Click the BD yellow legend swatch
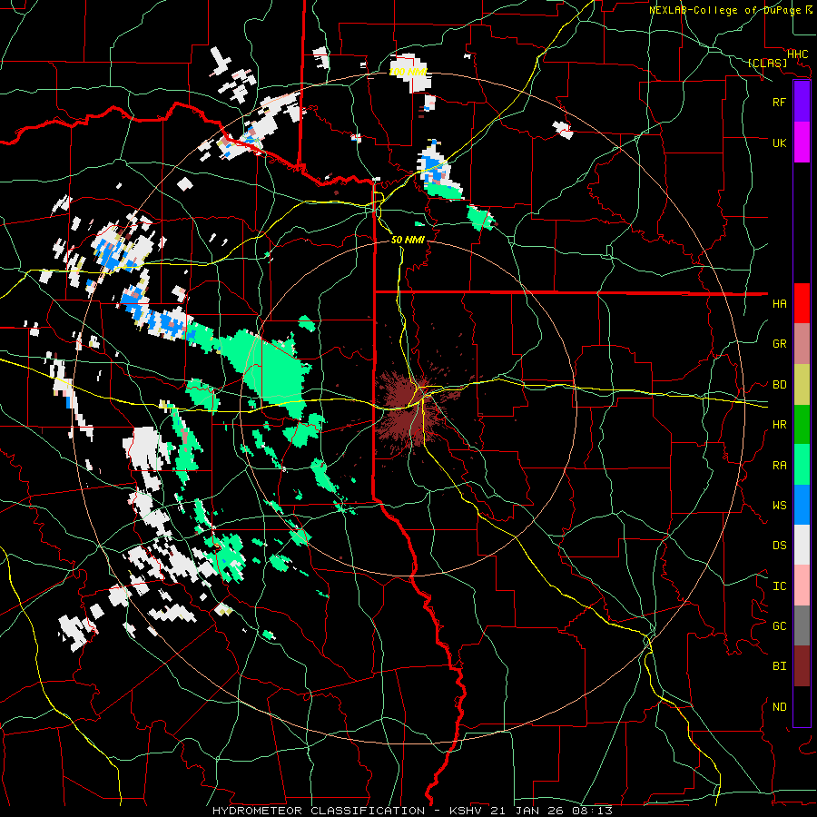Screen dimensions: 817x817 point(802,384)
